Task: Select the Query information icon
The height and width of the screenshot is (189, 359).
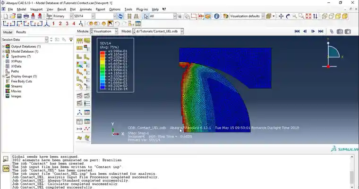Action: 217,16
